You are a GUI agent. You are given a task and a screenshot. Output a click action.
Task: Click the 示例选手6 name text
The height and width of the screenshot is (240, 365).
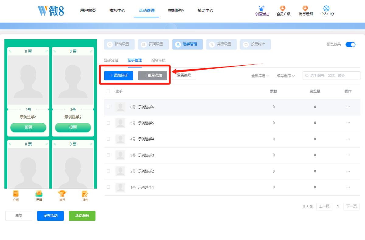[146, 107]
